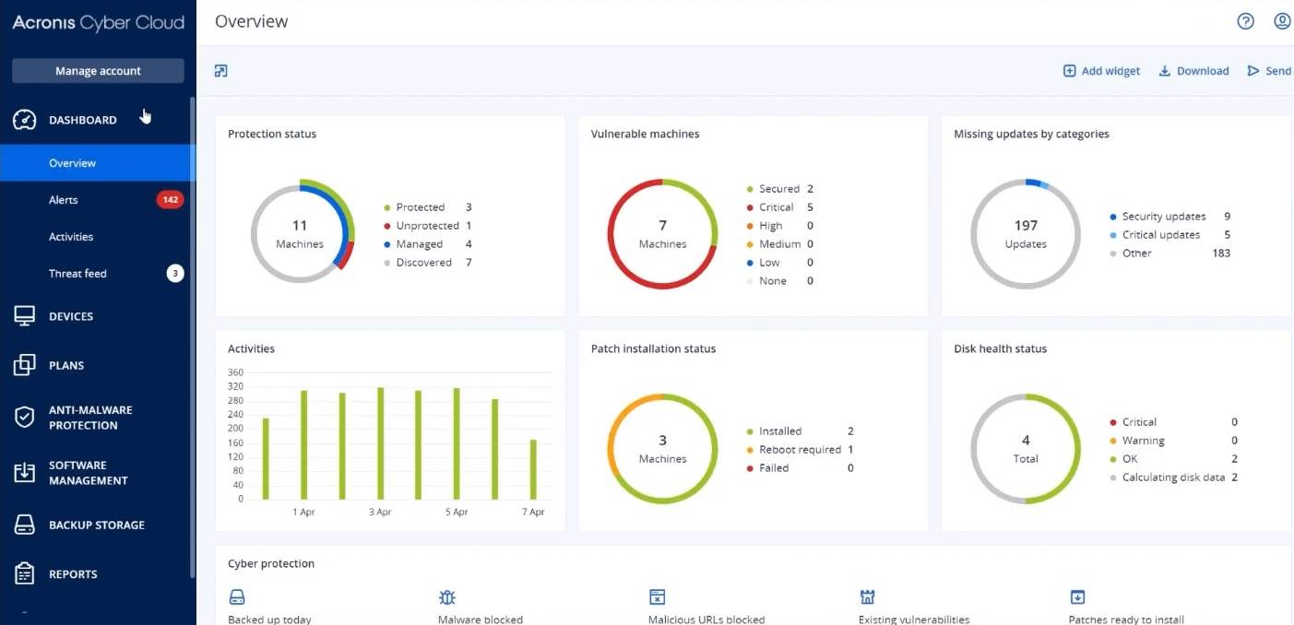Image resolution: width=1294 pixels, height=625 pixels.
Task: Click the Backed up today icon
Action: pos(238,596)
